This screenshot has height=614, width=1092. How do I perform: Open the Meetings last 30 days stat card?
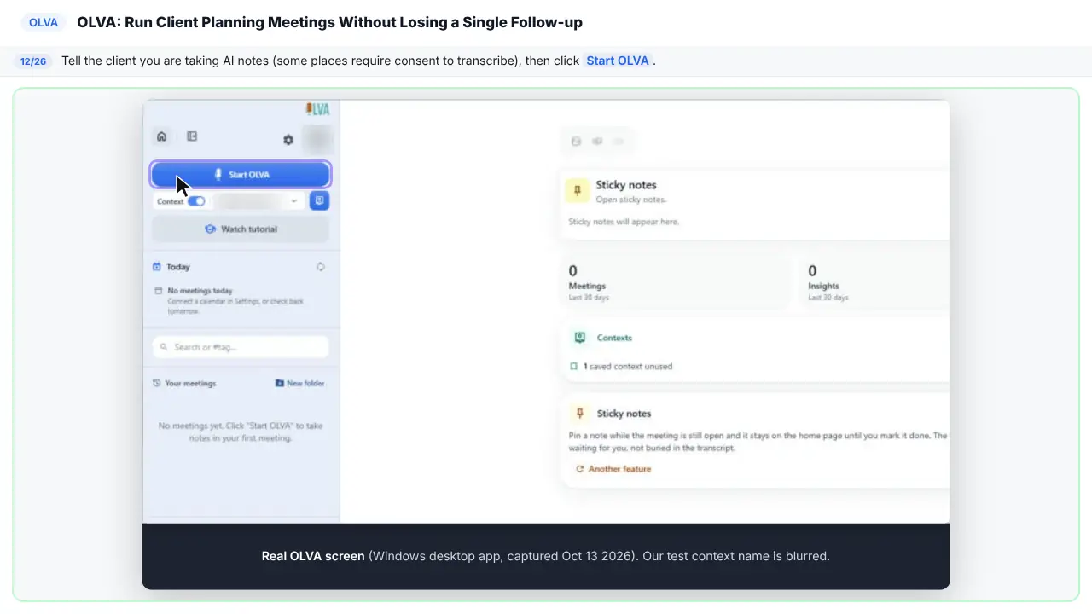point(677,283)
